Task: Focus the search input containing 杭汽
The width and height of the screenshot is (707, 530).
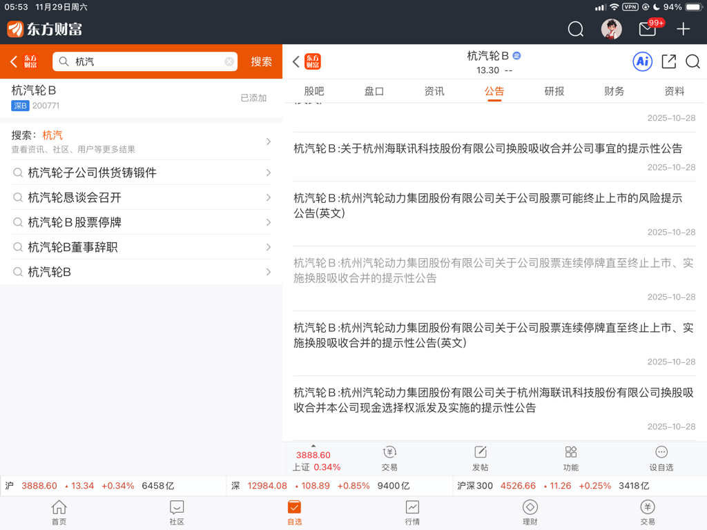Action: click(145, 61)
